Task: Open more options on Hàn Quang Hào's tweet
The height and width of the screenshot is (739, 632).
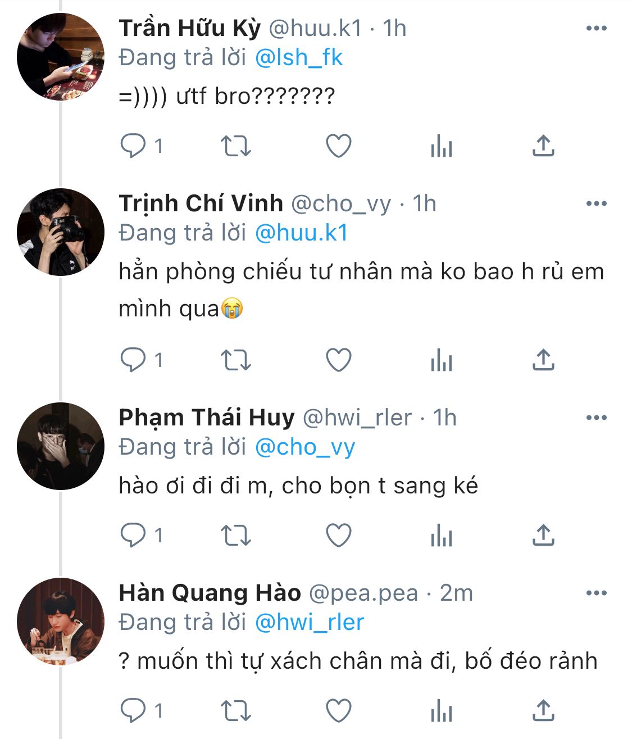Action: (x=596, y=593)
